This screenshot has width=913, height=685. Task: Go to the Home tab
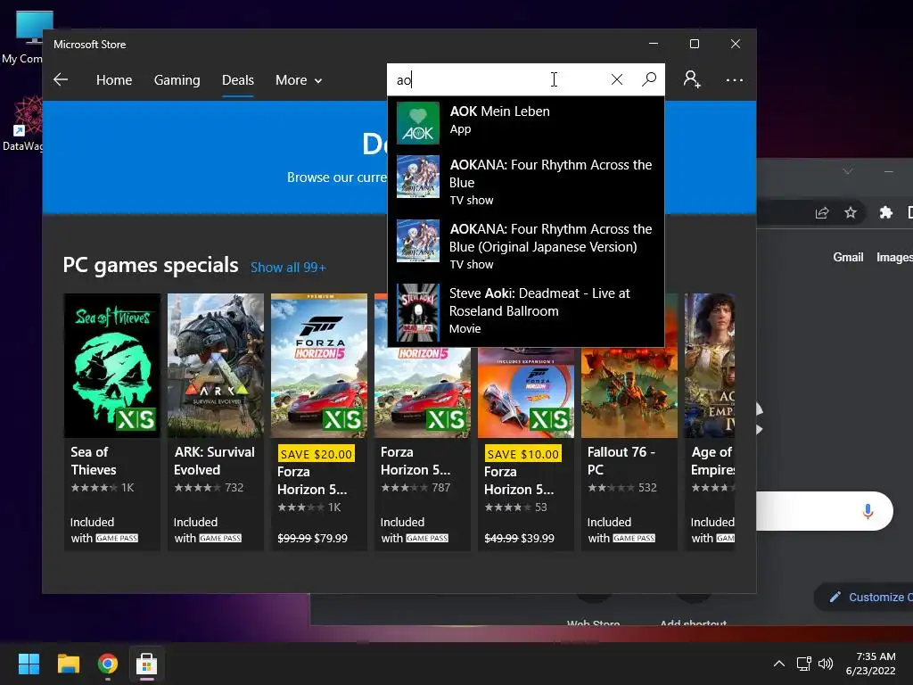point(114,79)
